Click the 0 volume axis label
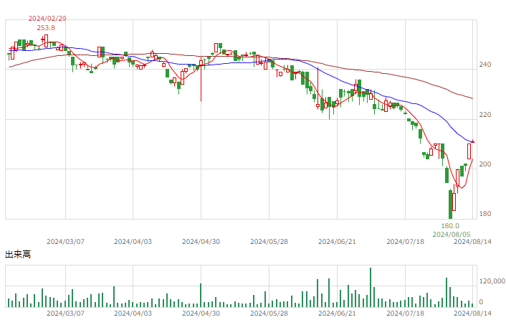 pos(481,302)
